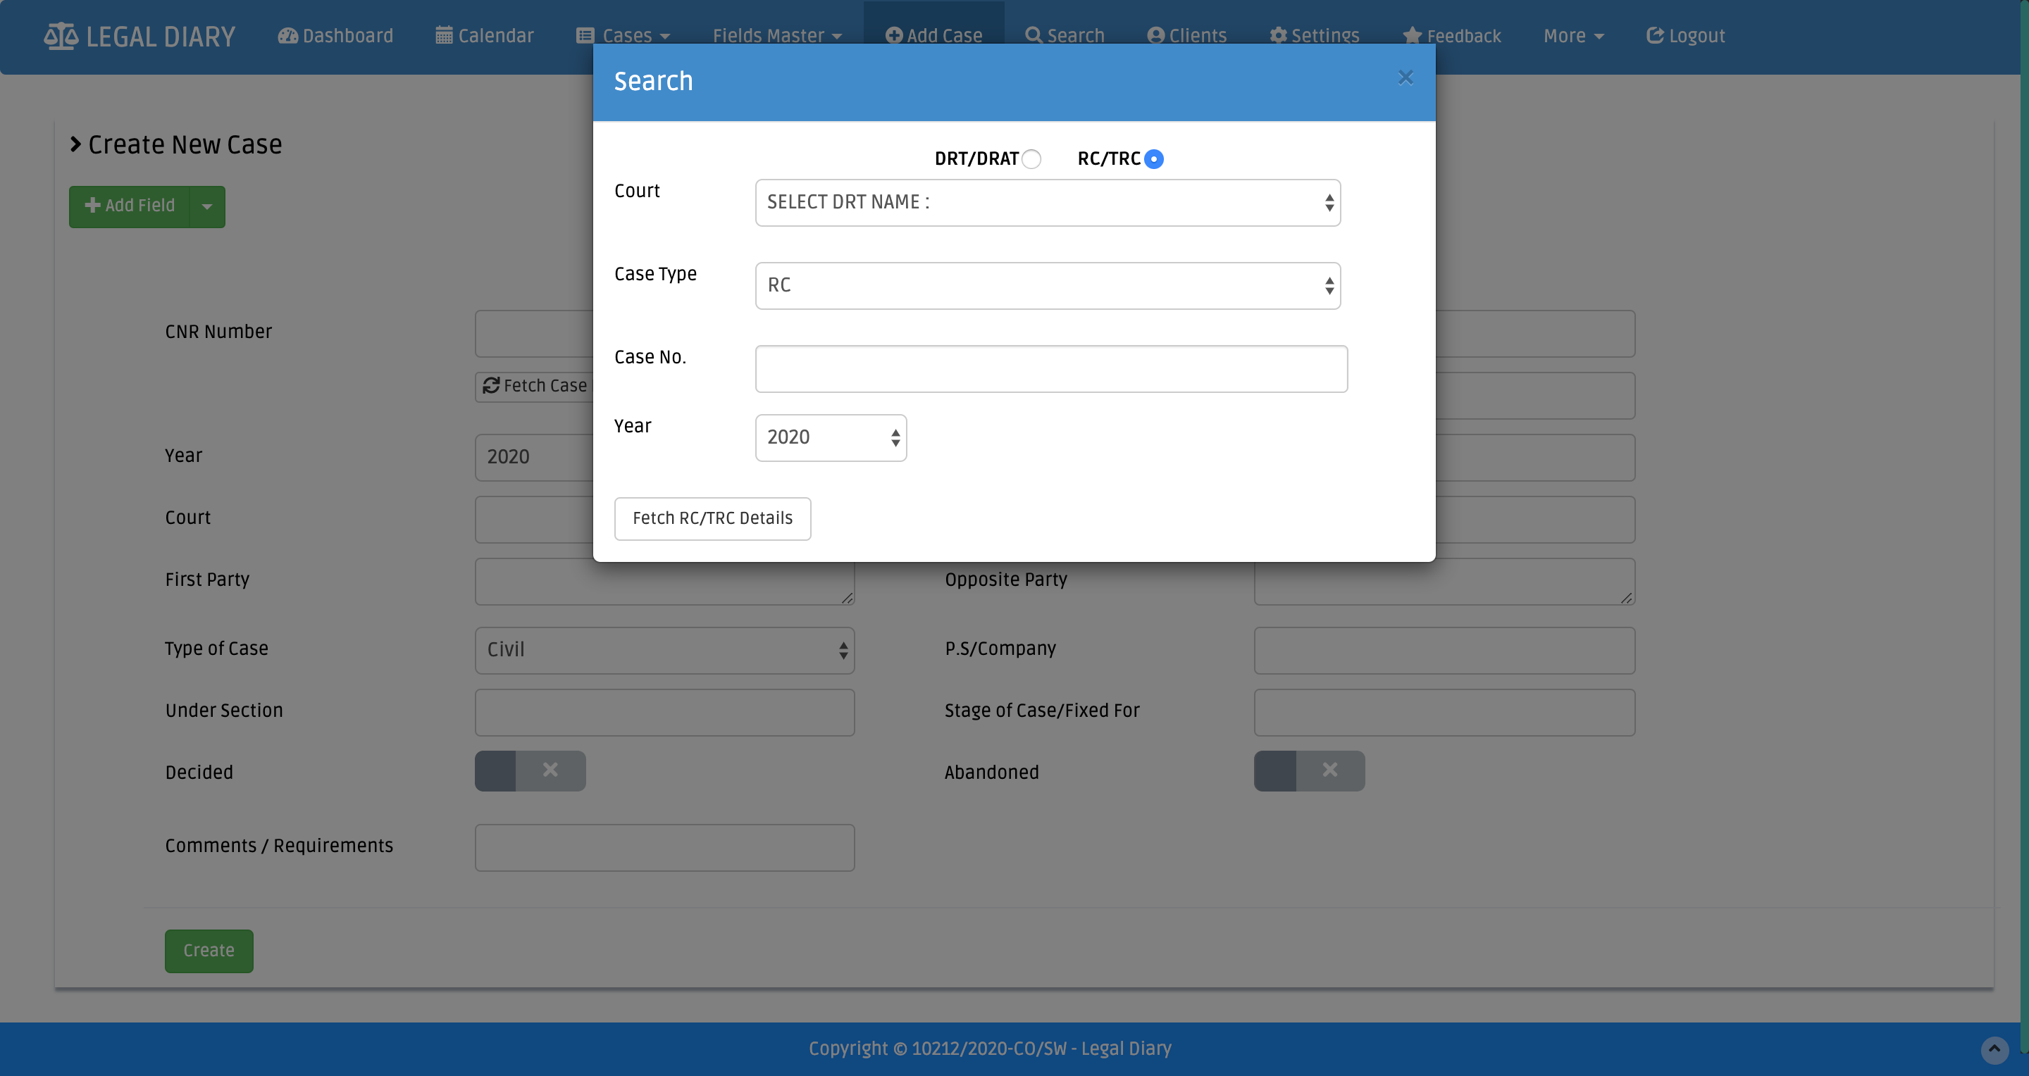
Task: Go to the Add Case tab
Action: pyautogui.click(x=933, y=36)
